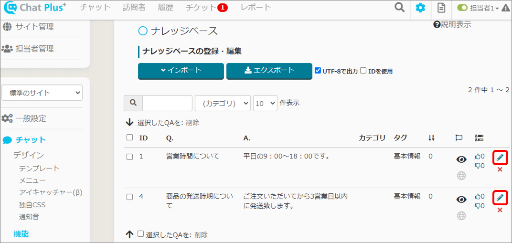
Task: Select チャット section in sidebar
Action: click(31, 140)
